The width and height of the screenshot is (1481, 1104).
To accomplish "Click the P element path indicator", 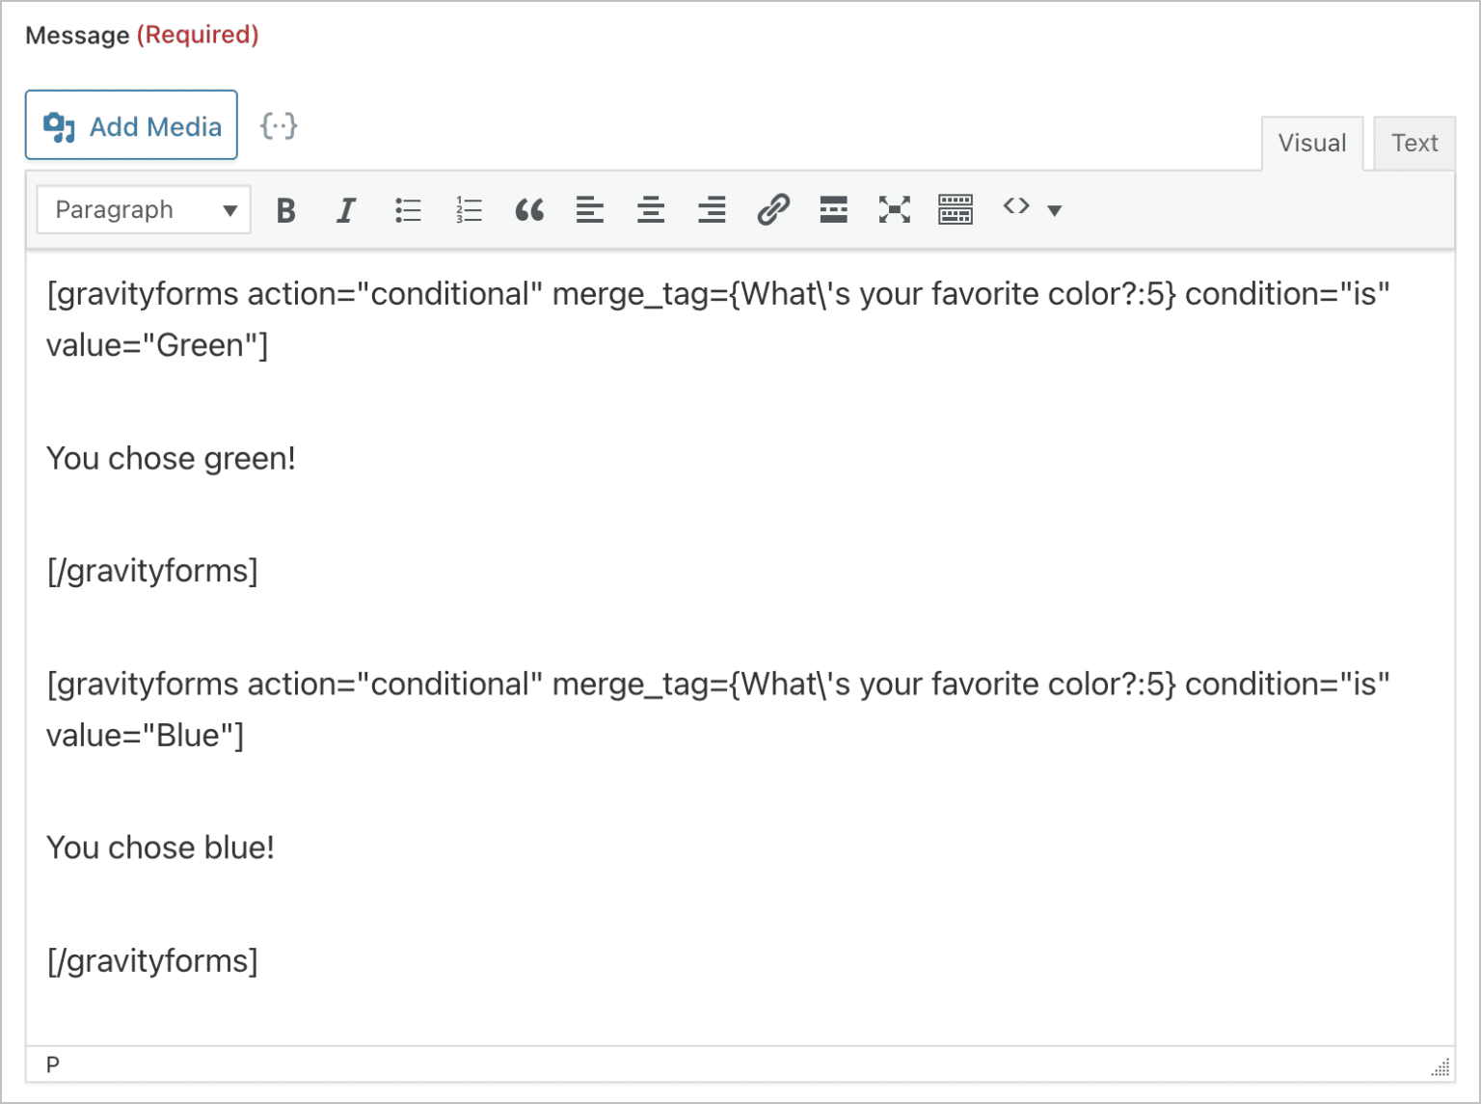I will [x=53, y=1064].
